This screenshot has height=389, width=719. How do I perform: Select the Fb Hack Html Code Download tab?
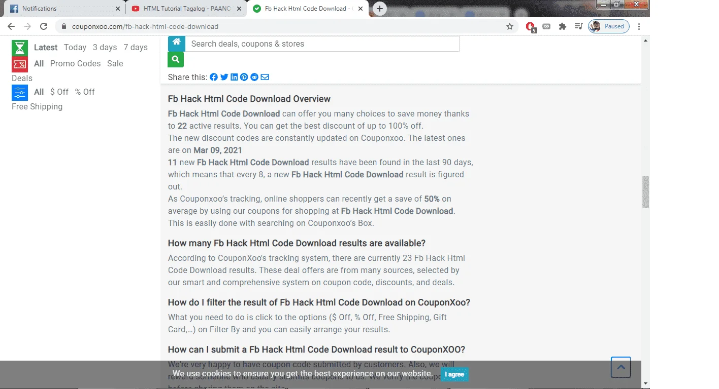pos(307,9)
